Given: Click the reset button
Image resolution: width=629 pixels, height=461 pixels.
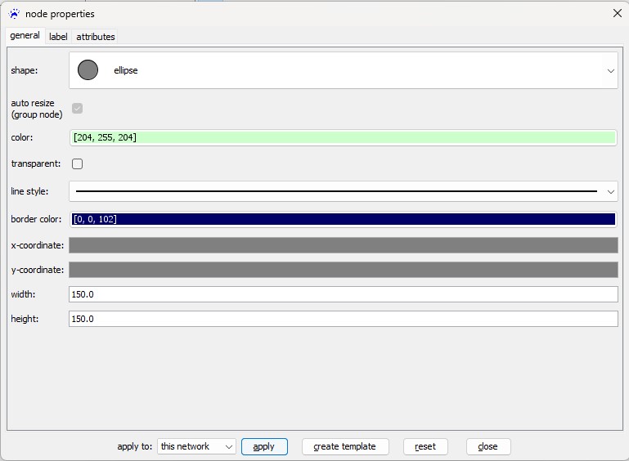Looking at the screenshot, I should pyautogui.click(x=425, y=446).
